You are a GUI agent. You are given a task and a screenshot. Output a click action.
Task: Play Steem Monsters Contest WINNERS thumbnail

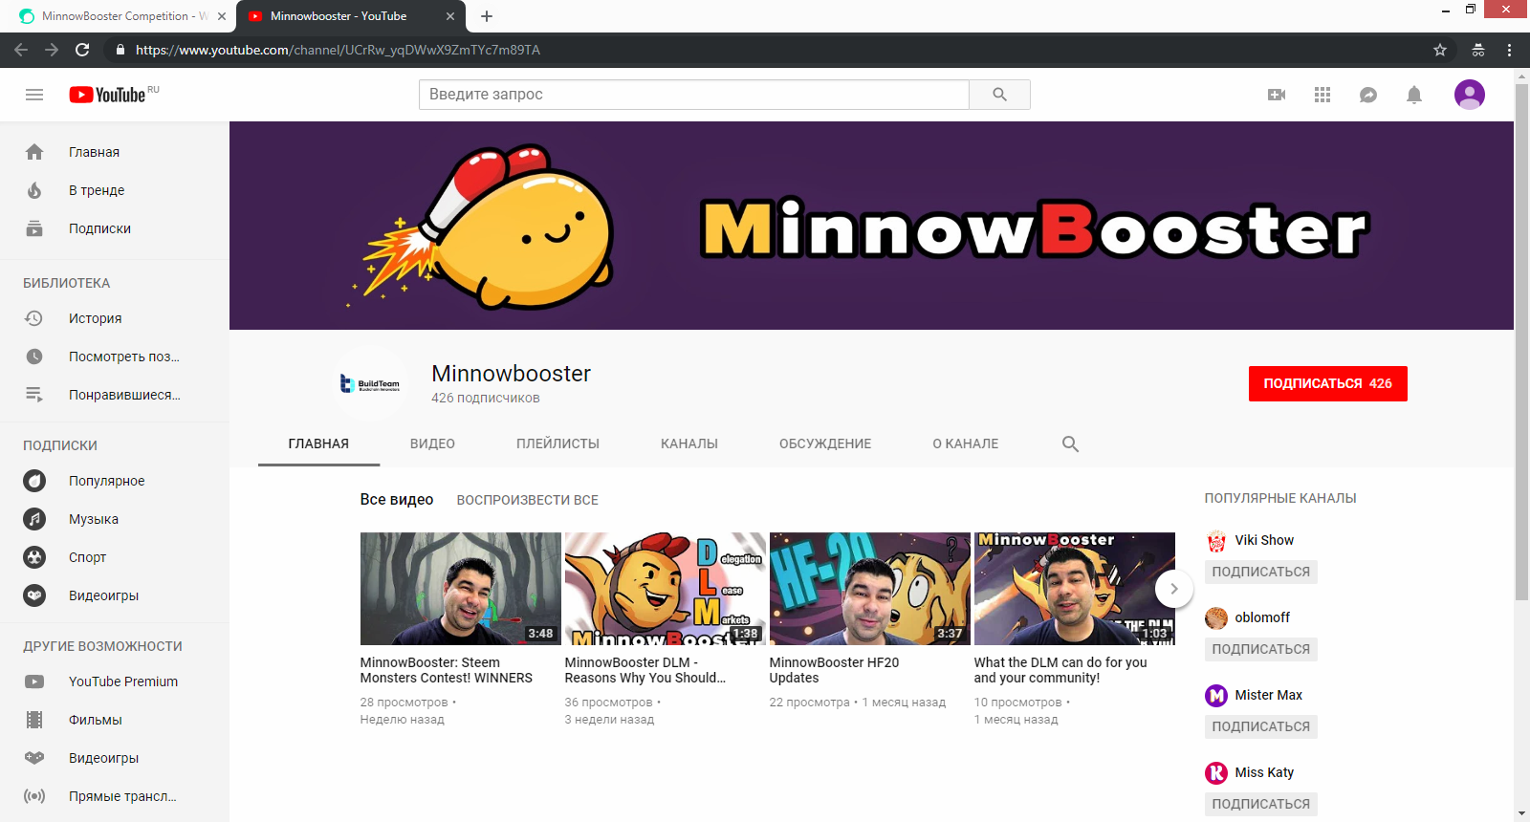(460, 589)
